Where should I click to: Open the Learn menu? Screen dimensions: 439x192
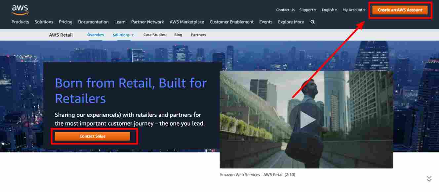pyautogui.click(x=120, y=22)
